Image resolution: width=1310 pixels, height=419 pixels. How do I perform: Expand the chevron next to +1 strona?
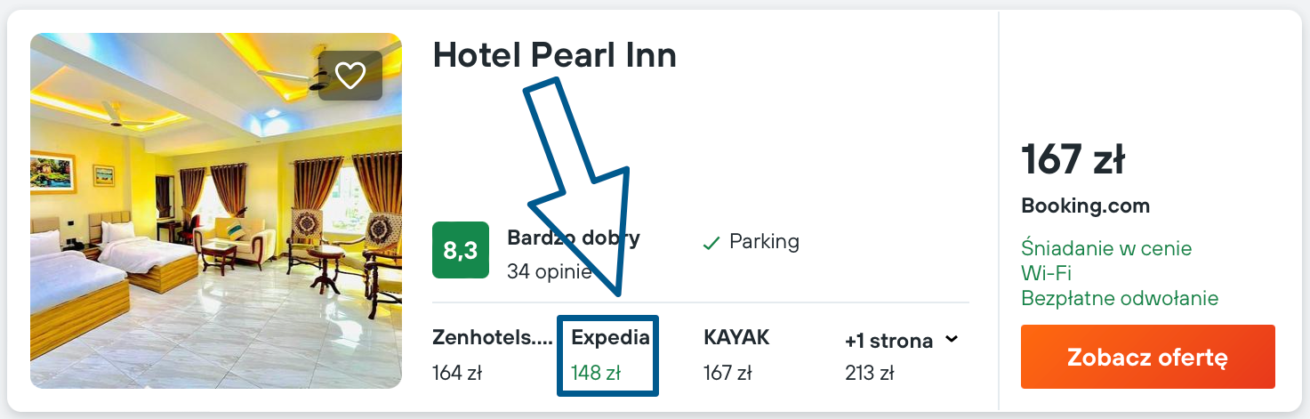pyautogui.click(x=952, y=339)
